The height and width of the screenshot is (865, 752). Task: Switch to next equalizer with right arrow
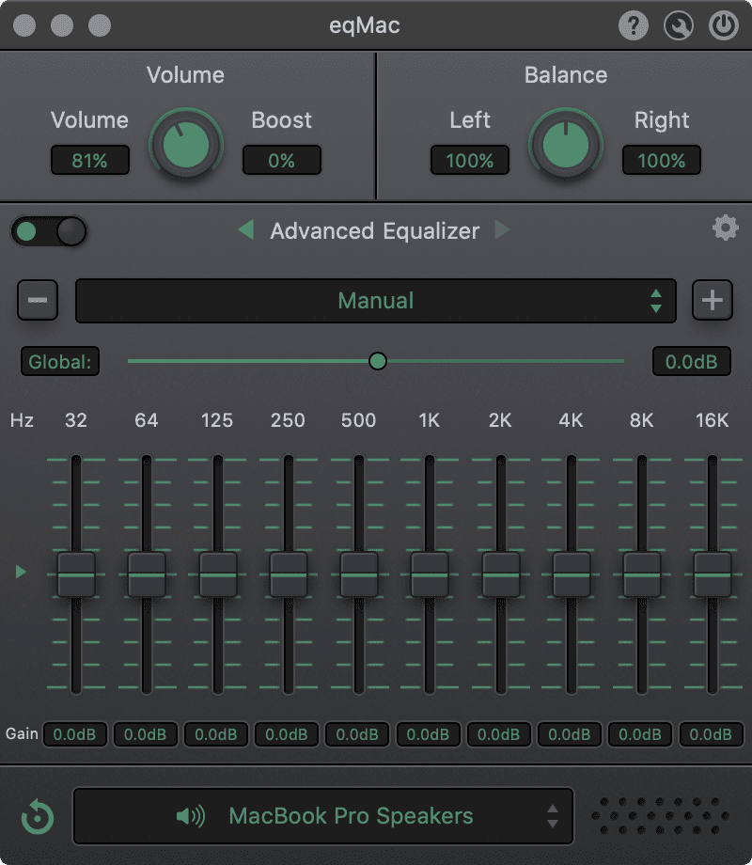coord(502,230)
